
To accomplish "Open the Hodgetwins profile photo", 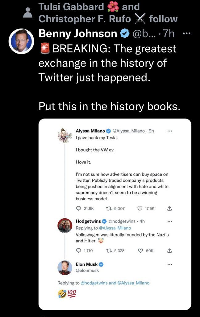I will [65, 225].
